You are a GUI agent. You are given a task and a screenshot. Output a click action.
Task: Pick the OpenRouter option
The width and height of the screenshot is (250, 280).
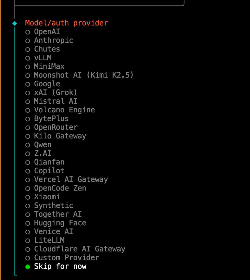tap(56, 127)
